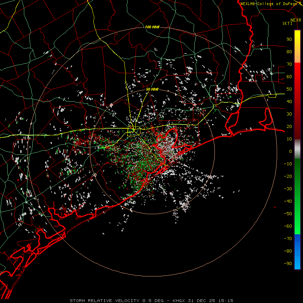This screenshot has height=303, width=303.
Task: Click the 0 value on the color scale
Action: 291,151
